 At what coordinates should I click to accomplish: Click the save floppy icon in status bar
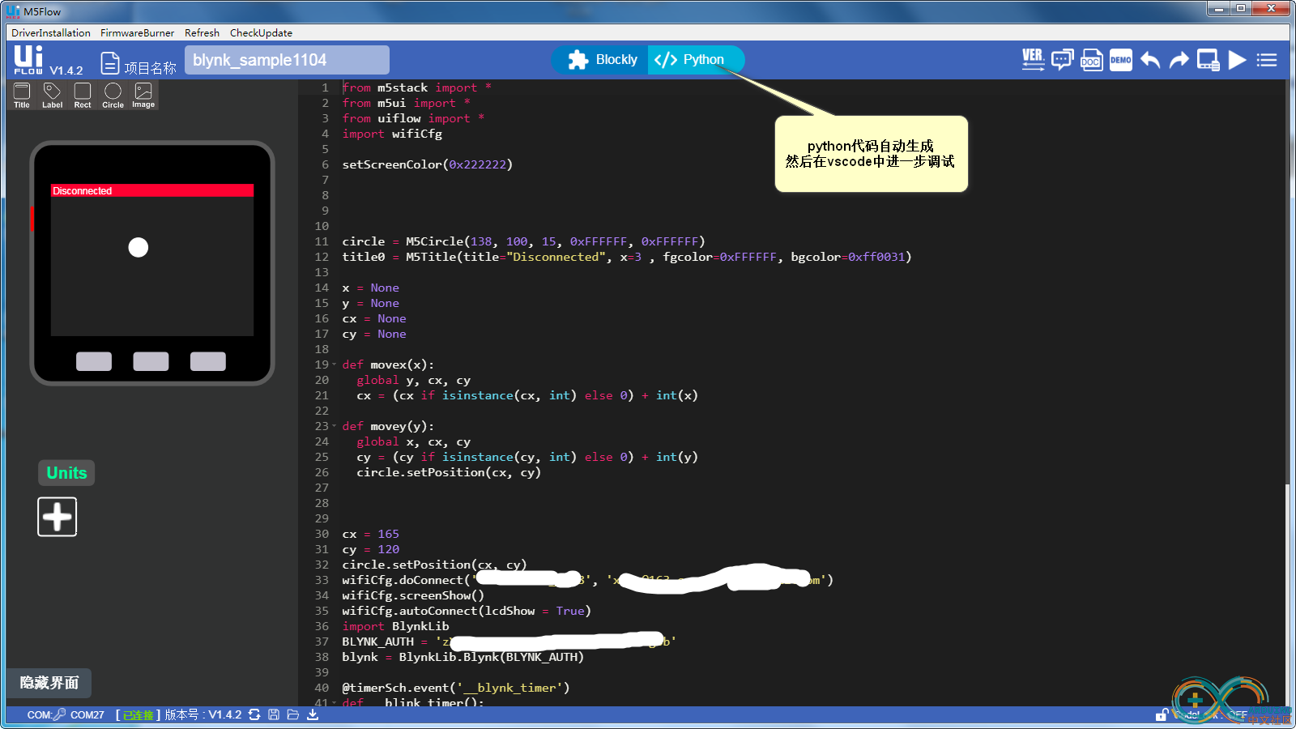pyautogui.click(x=274, y=714)
